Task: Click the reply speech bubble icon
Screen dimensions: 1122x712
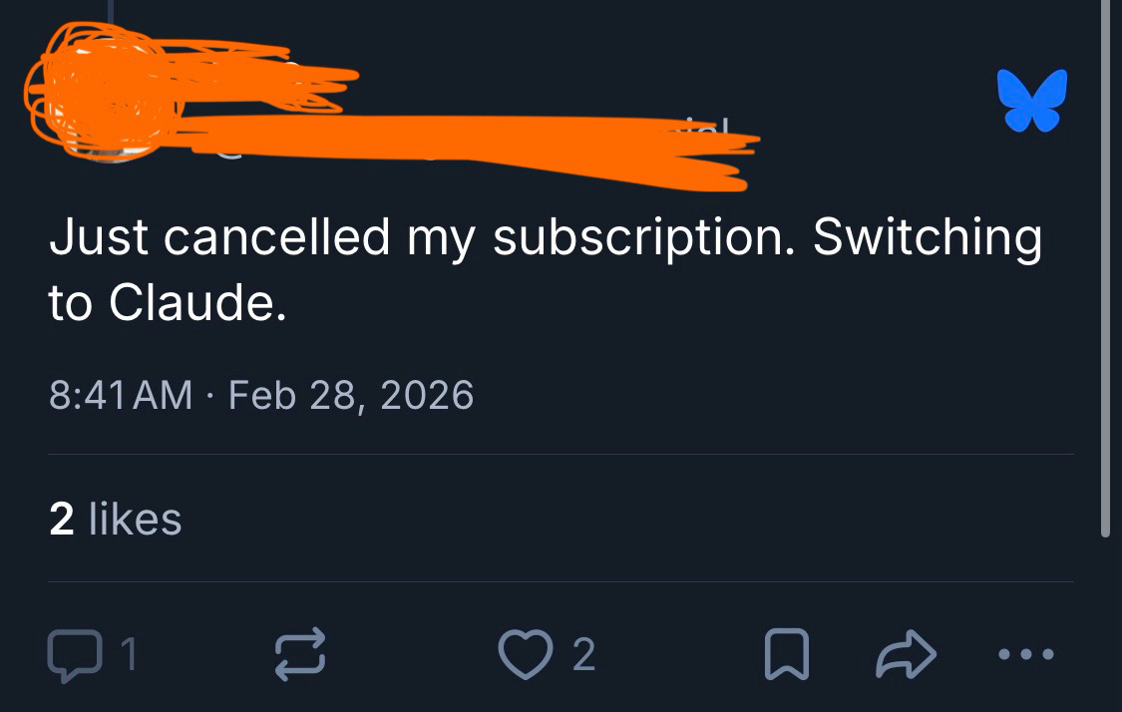Action: [72, 654]
